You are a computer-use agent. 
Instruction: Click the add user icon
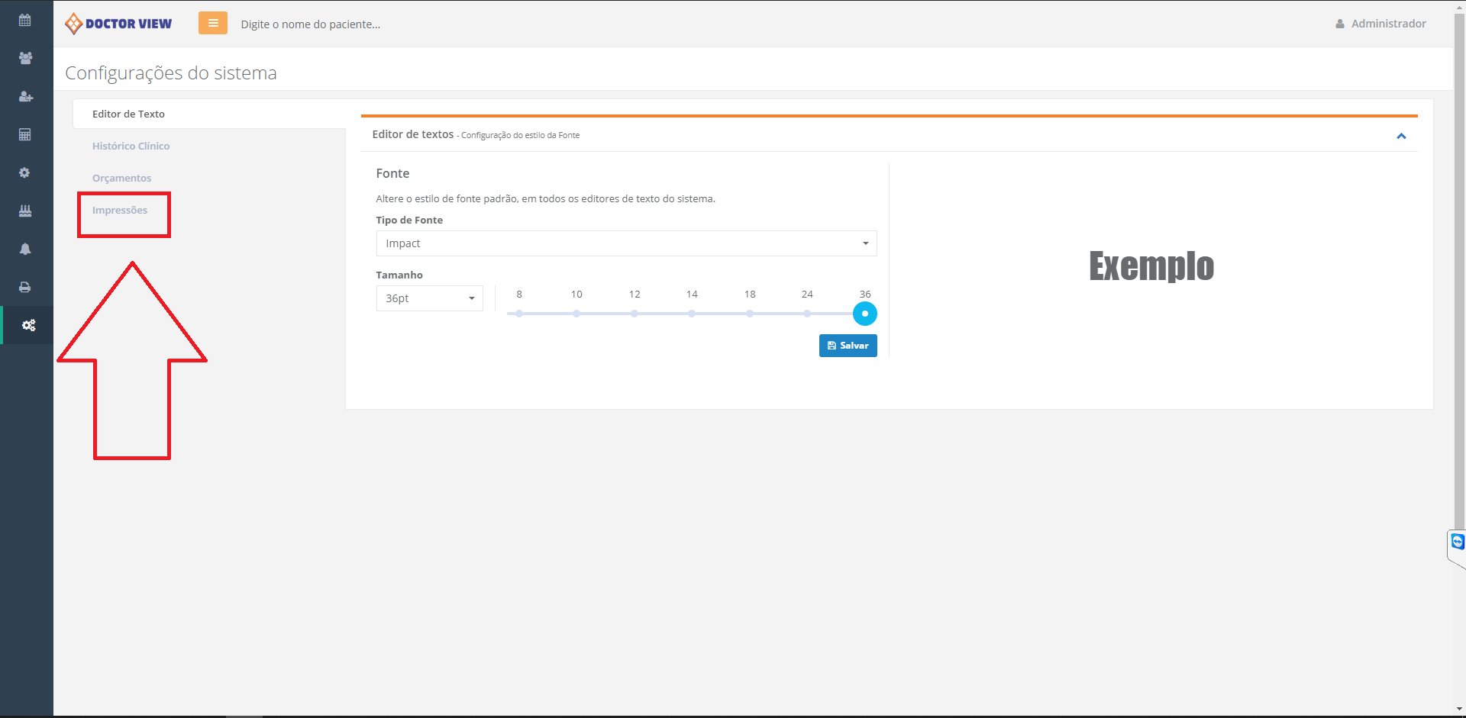[25, 97]
